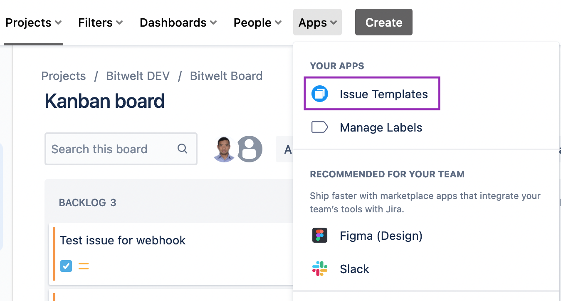Toggle the checkbox on the webhook issue card
Screen dimensions: 561x301
[66, 266]
